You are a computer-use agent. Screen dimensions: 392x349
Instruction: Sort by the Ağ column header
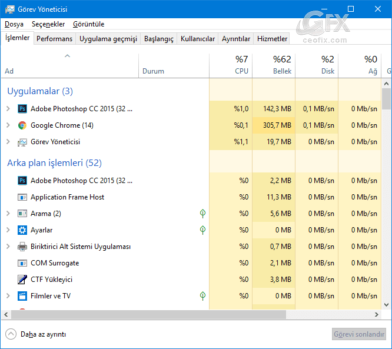click(x=360, y=65)
